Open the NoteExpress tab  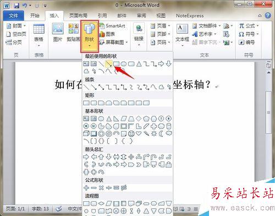[x=190, y=15]
